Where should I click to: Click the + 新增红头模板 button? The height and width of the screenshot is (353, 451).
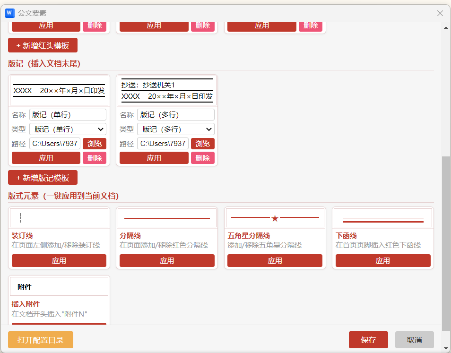coord(43,45)
